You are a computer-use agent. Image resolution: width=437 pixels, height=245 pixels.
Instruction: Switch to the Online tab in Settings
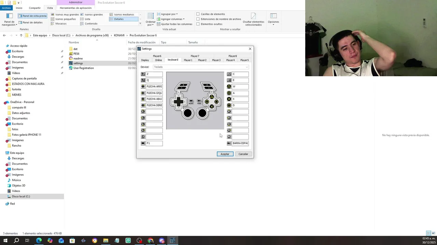pyautogui.click(x=158, y=60)
